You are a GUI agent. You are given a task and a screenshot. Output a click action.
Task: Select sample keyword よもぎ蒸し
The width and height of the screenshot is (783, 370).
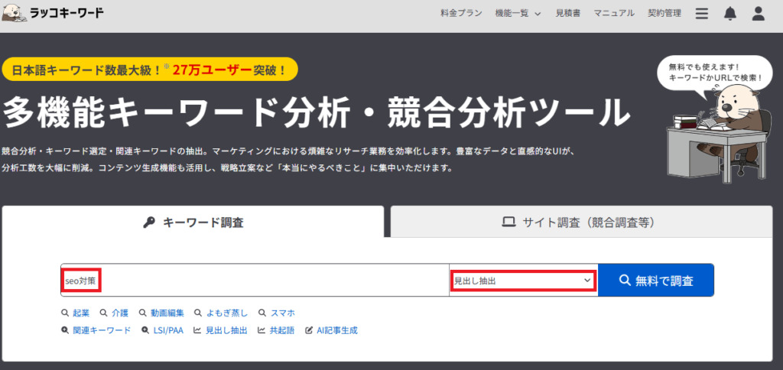pos(221,313)
